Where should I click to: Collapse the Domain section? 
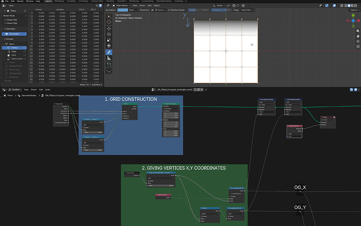pyautogui.click(x=8, y=39)
